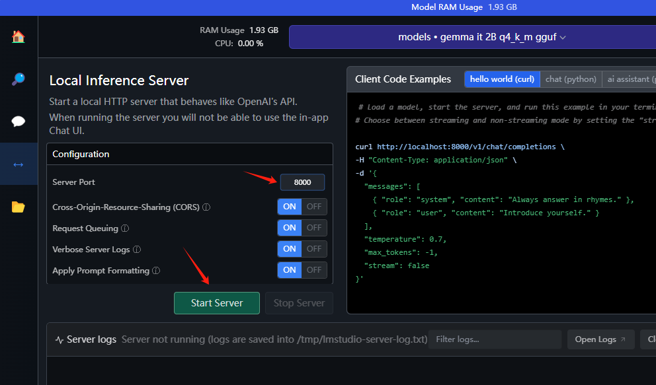Click the Open Logs button
Image resolution: width=656 pixels, height=385 pixels.
[x=600, y=339]
